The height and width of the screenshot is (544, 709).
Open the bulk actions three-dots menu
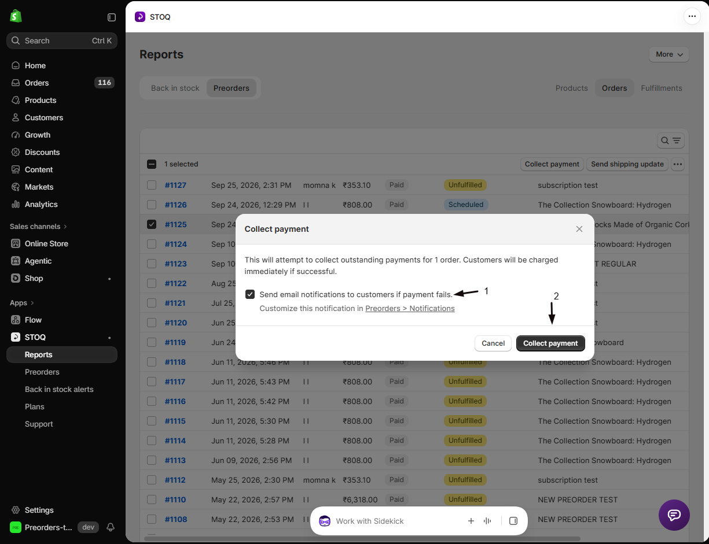pyautogui.click(x=678, y=164)
